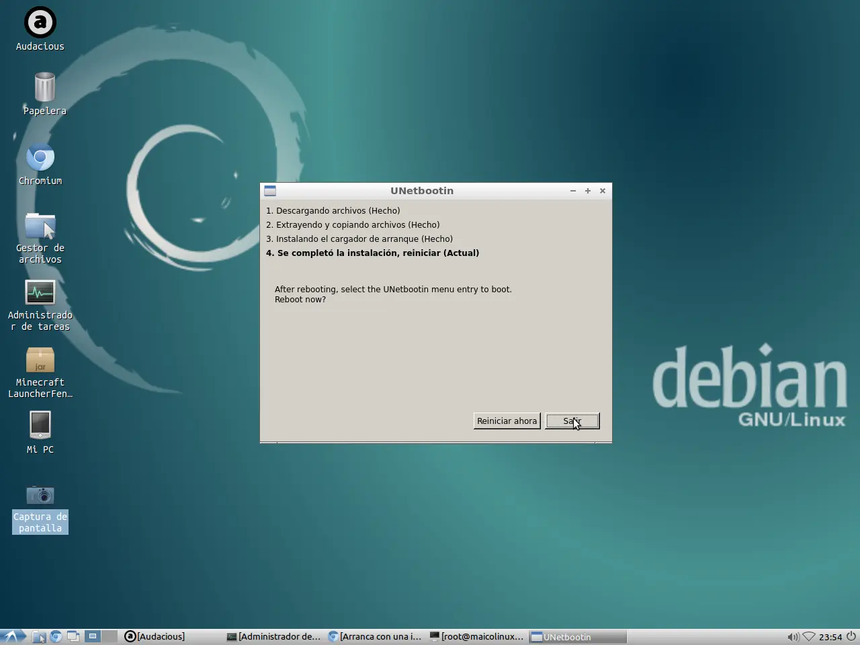Switch to the first workspace in pager
The image size is (860, 645).
(93, 636)
